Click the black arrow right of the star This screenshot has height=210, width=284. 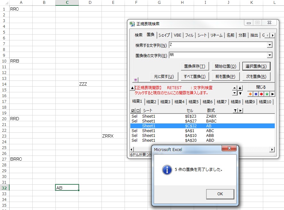(x=272, y=94)
